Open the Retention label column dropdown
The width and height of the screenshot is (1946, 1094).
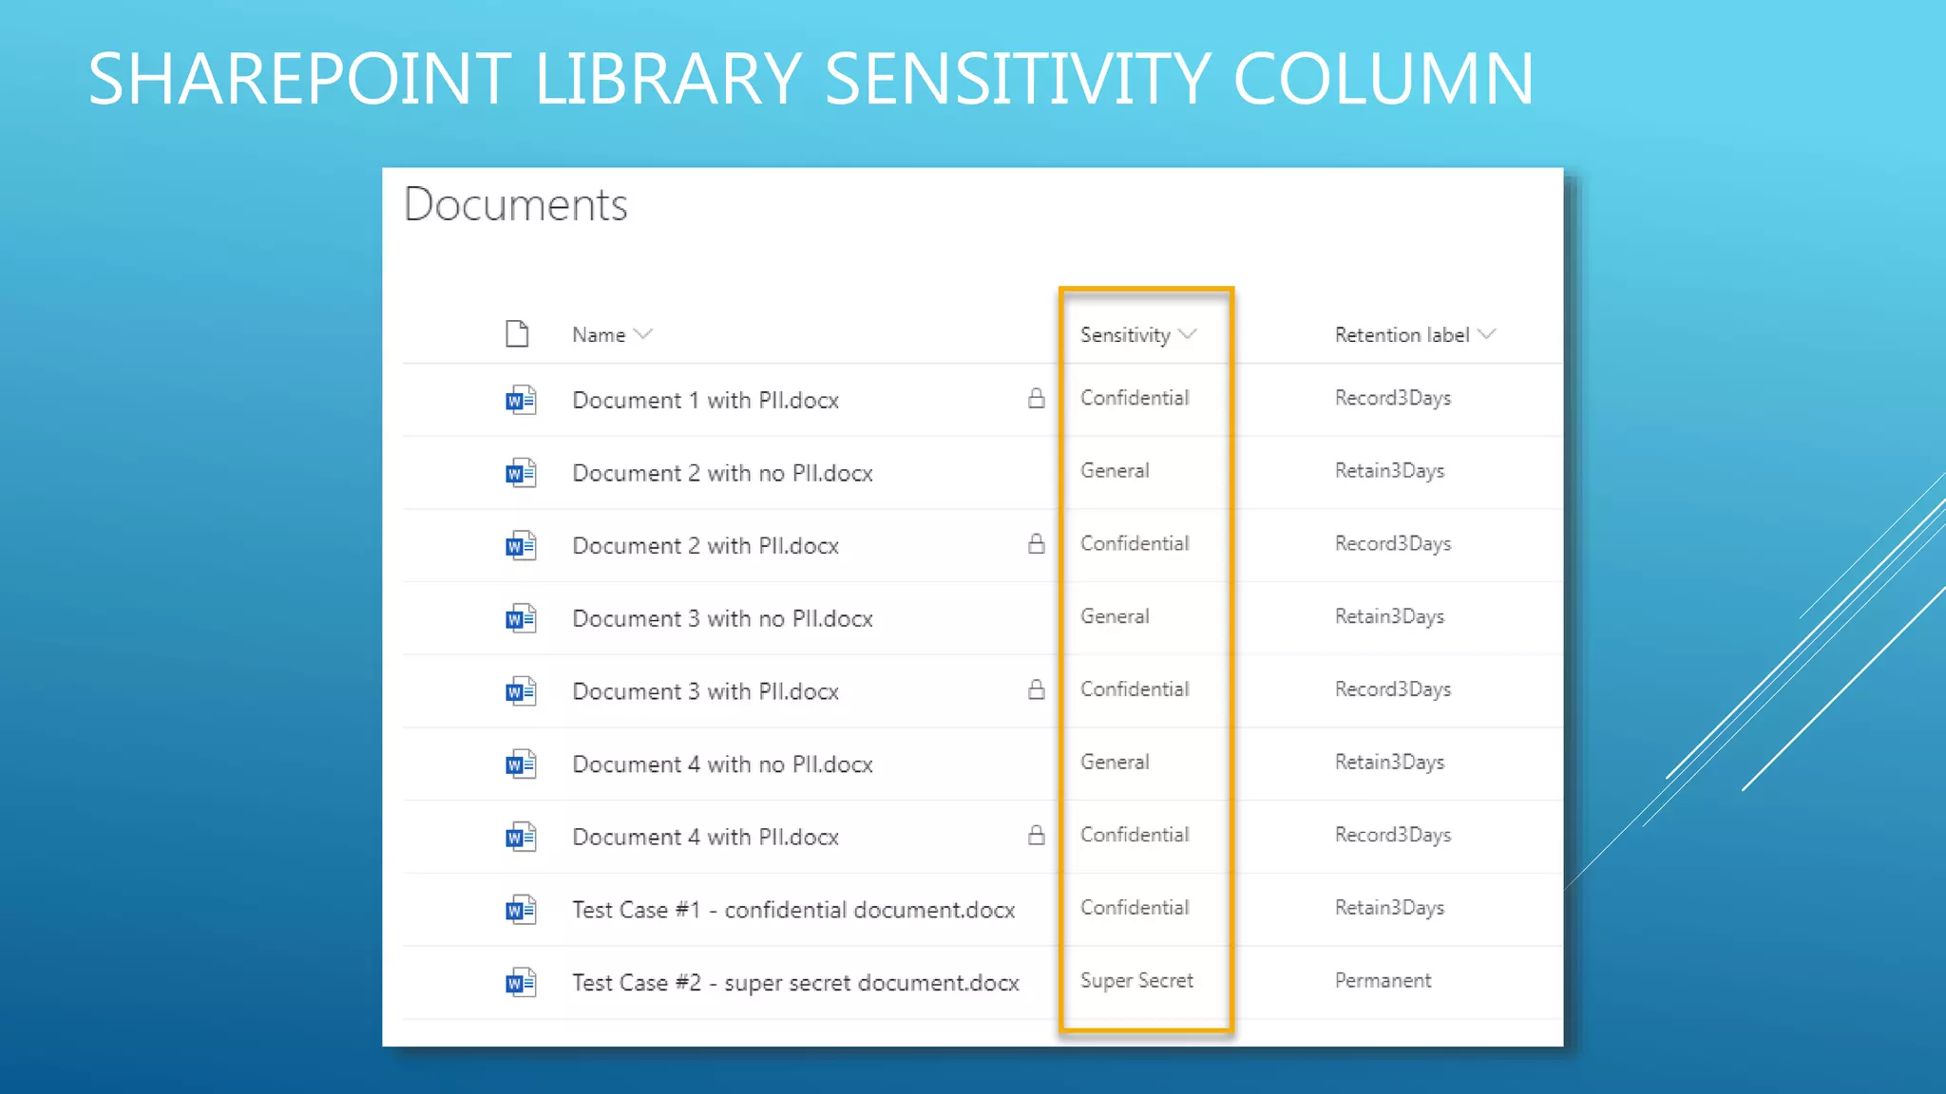click(x=1487, y=334)
